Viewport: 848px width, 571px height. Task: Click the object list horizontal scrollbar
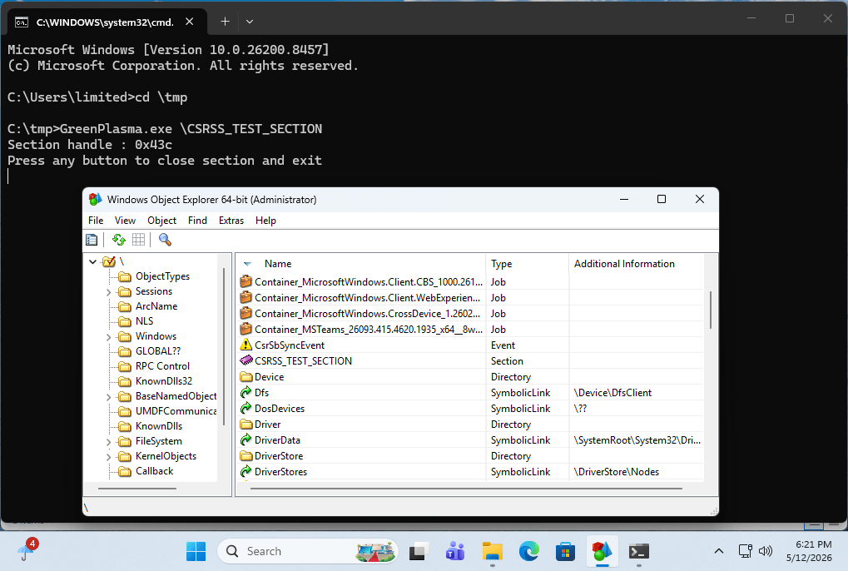(x=466, y=489)
